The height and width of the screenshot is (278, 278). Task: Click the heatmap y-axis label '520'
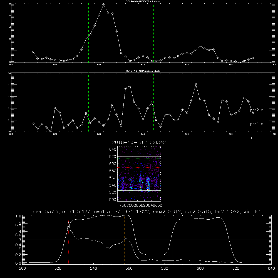[x=113, y=192]
